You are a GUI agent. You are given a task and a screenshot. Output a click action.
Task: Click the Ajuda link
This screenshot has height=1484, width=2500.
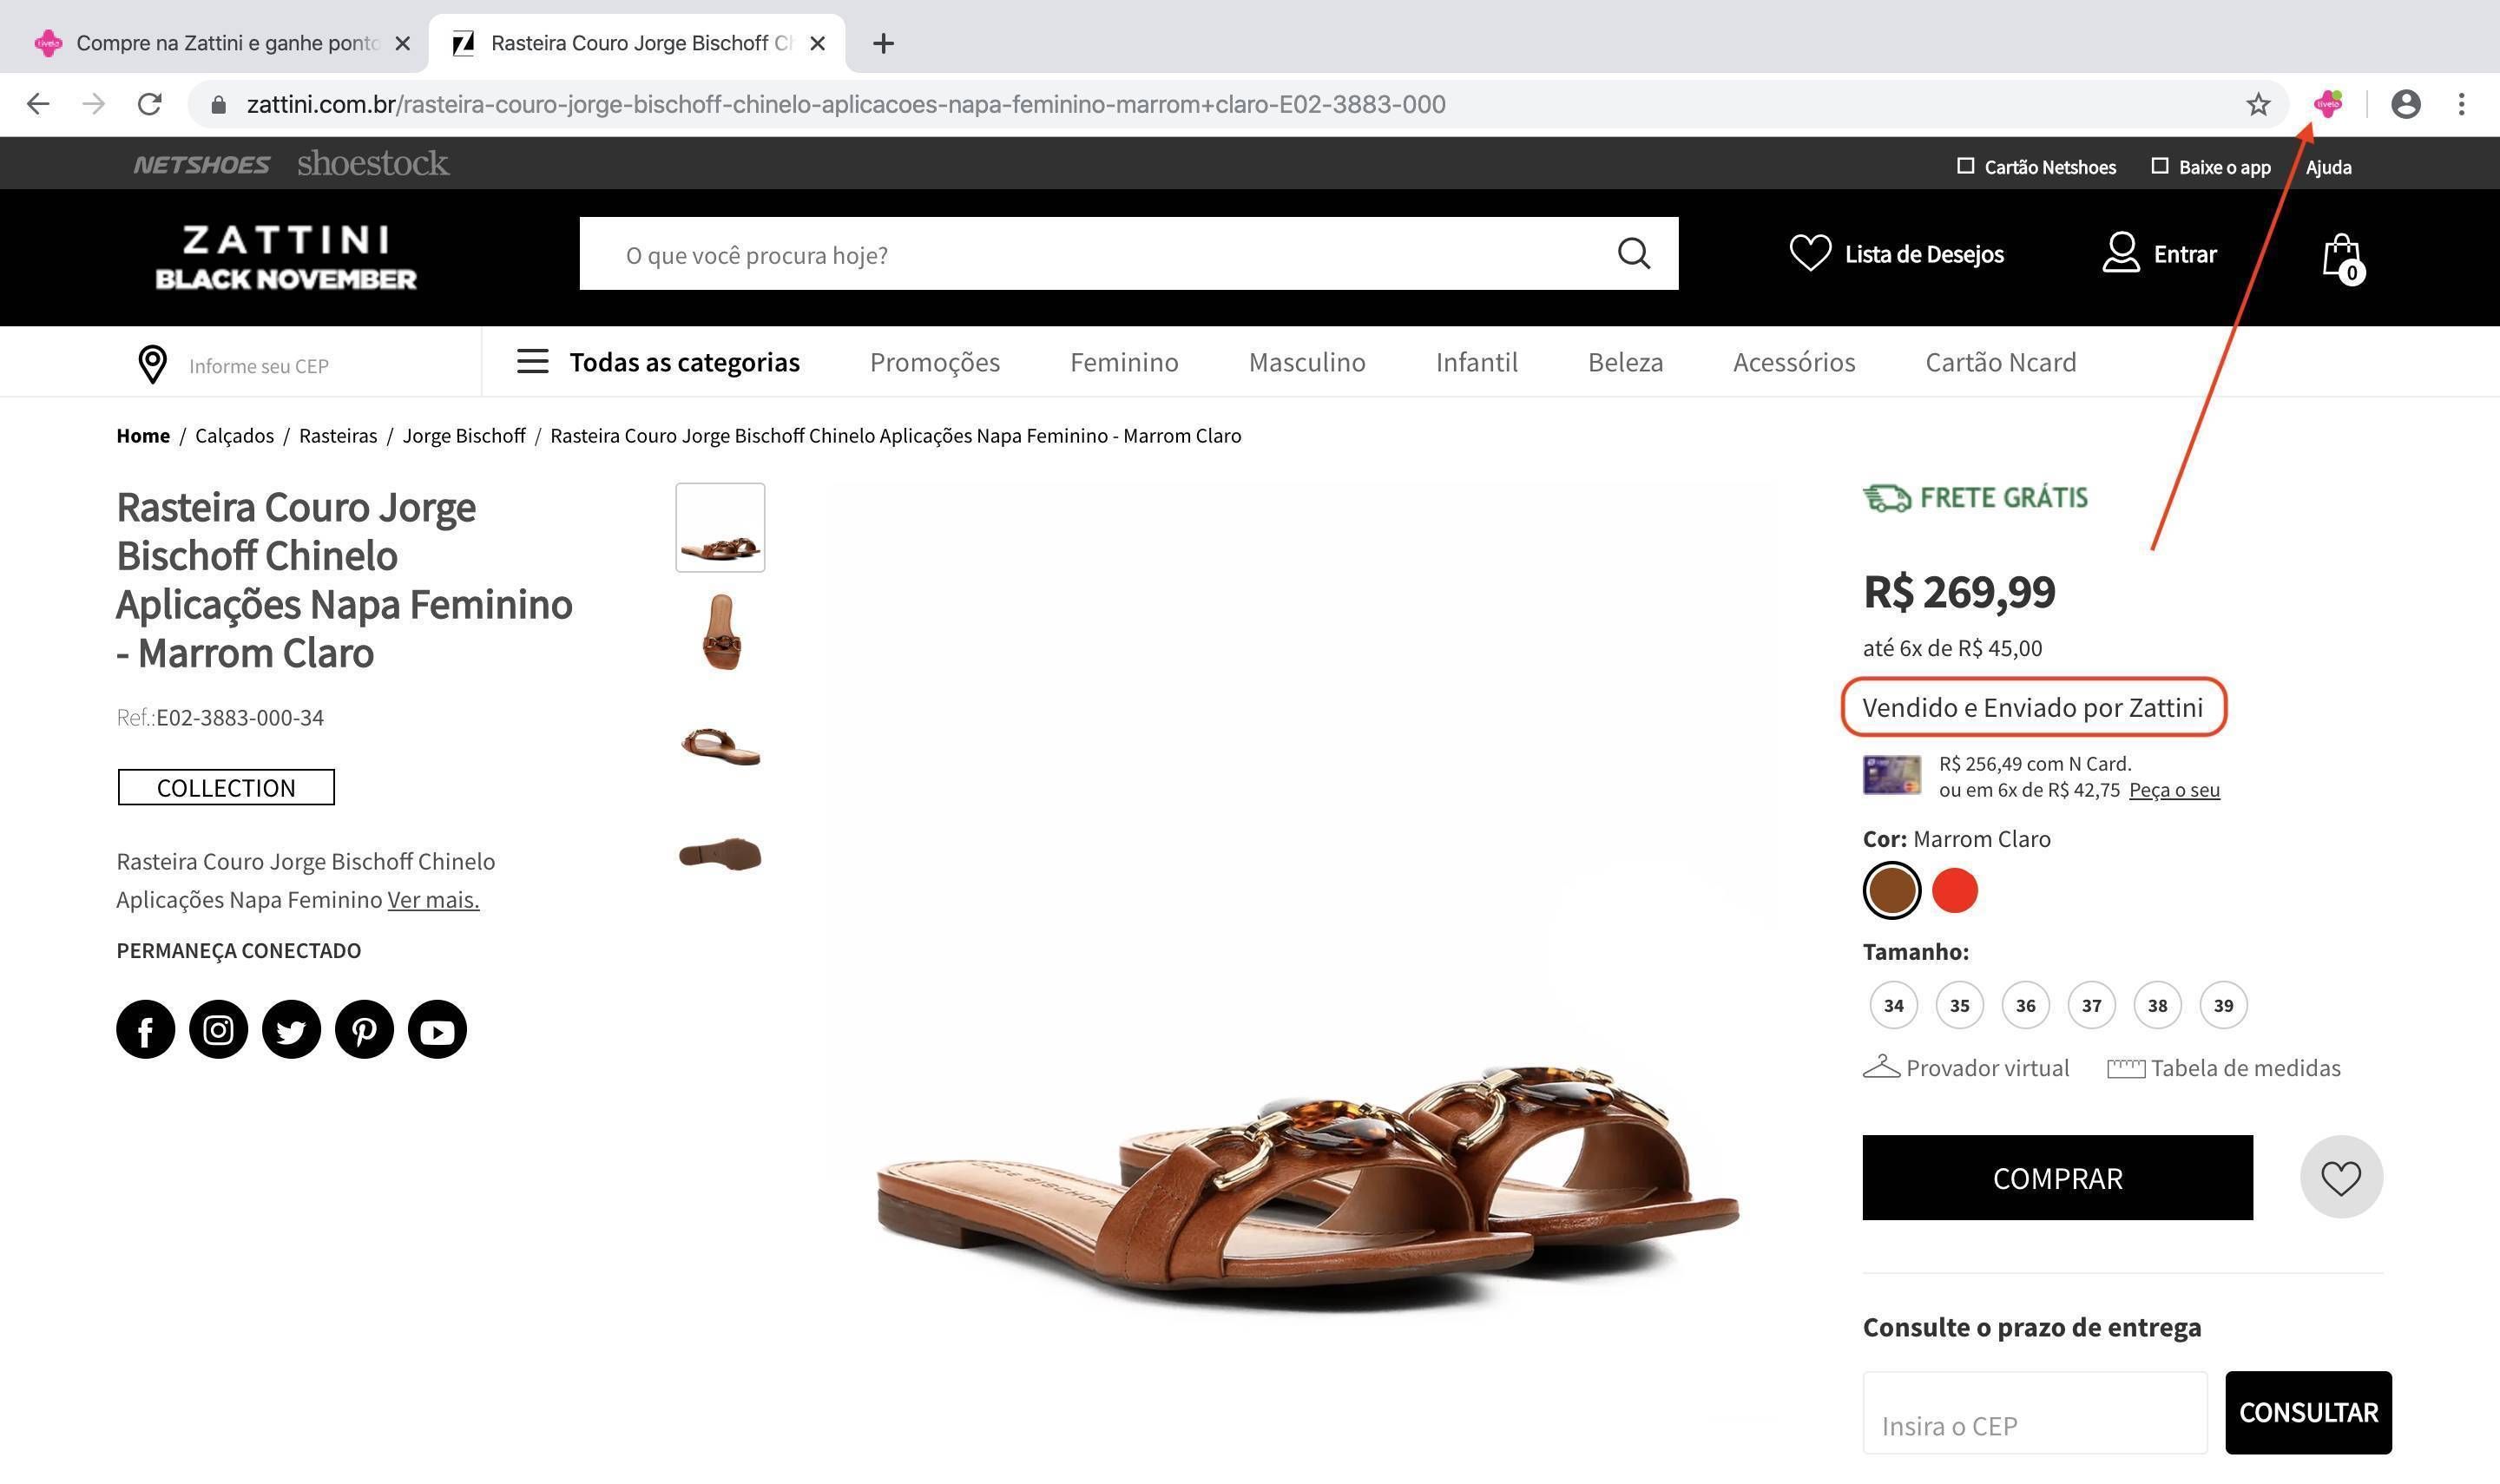pyautogui.click(x=2328, y=167)
